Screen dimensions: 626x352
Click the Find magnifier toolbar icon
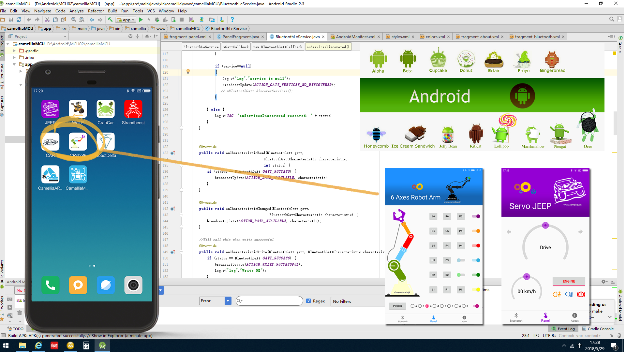coord(74,20)
